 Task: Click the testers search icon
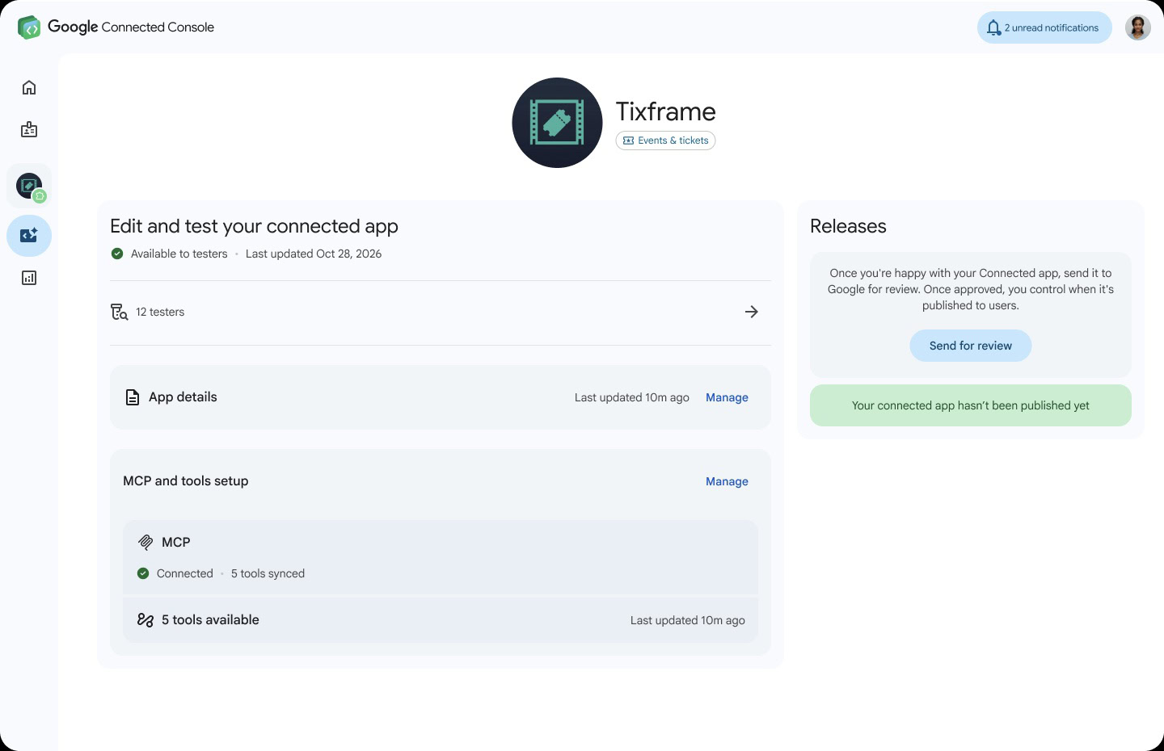tap(119, 312)
